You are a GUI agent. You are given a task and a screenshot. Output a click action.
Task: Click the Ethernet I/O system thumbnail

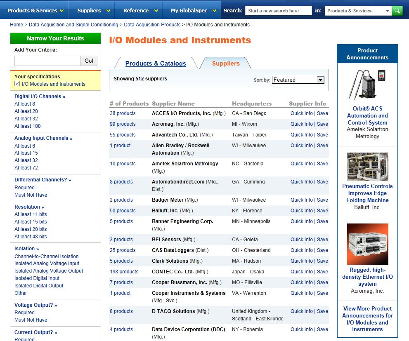pyautogui.click(x=368, y=244)
